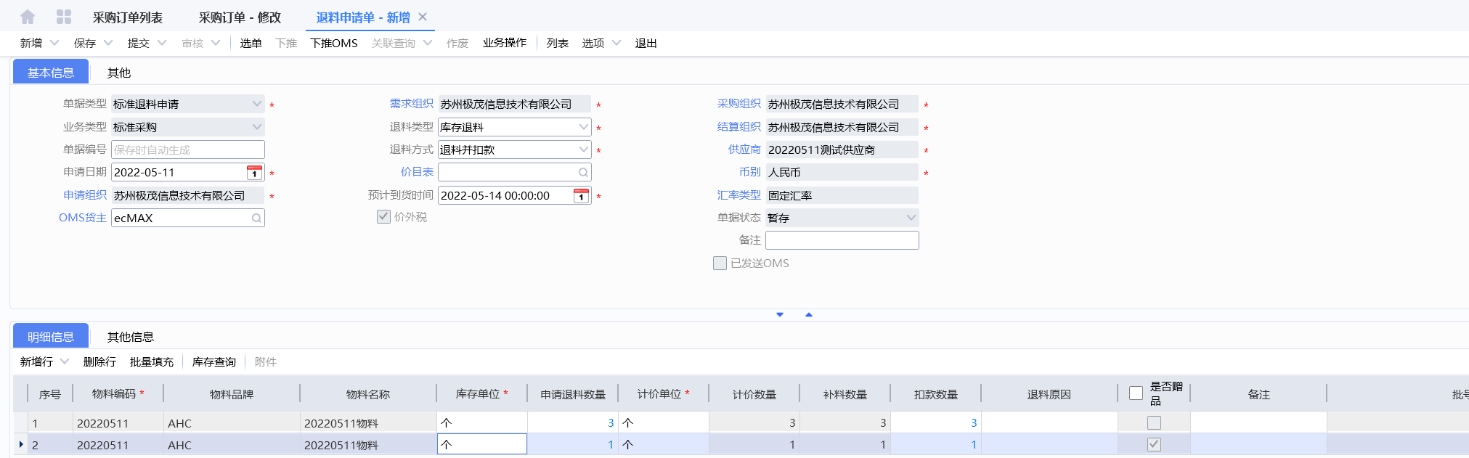The image size is (1469, 458).
Task: Click the 新增 toolbar button
Action: pyautogui.click(x=31, y=44)
